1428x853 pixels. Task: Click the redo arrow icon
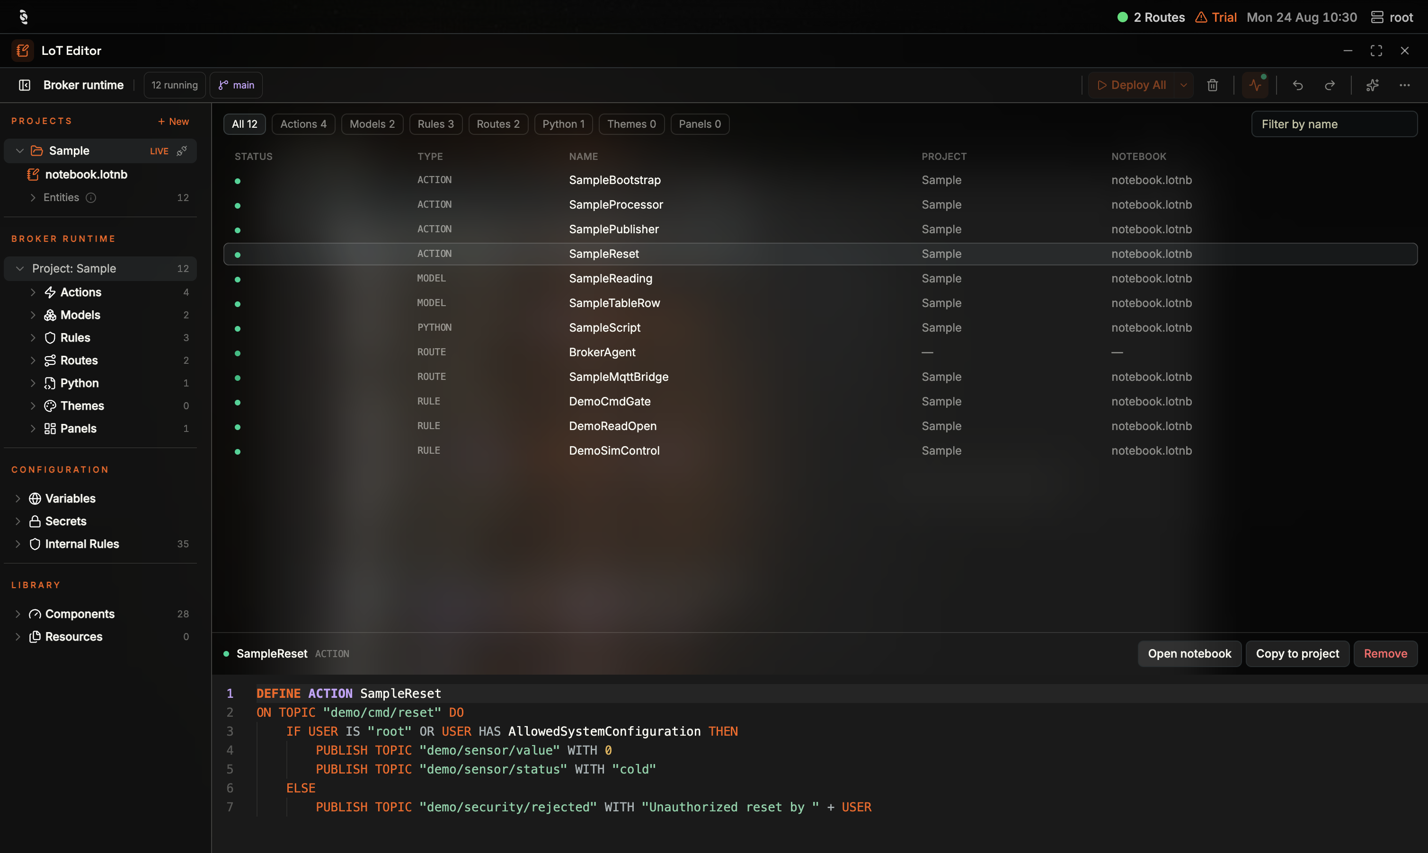tap(1330, 85)
